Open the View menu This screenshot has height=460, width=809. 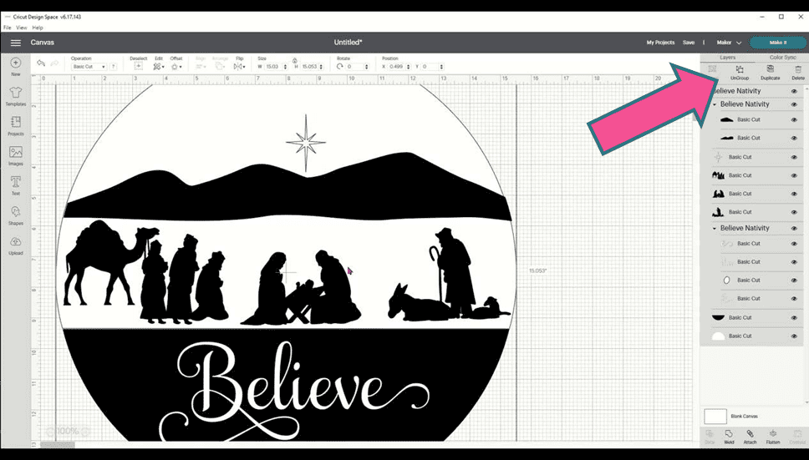click(x=21, y=28)
